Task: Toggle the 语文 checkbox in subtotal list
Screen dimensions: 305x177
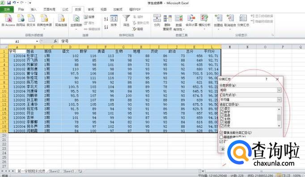Action: coord(222,109)
